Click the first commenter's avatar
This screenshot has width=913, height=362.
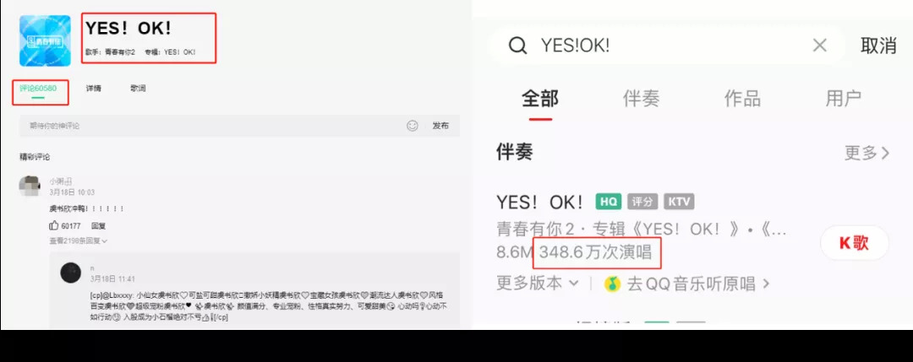coord(30,186)
